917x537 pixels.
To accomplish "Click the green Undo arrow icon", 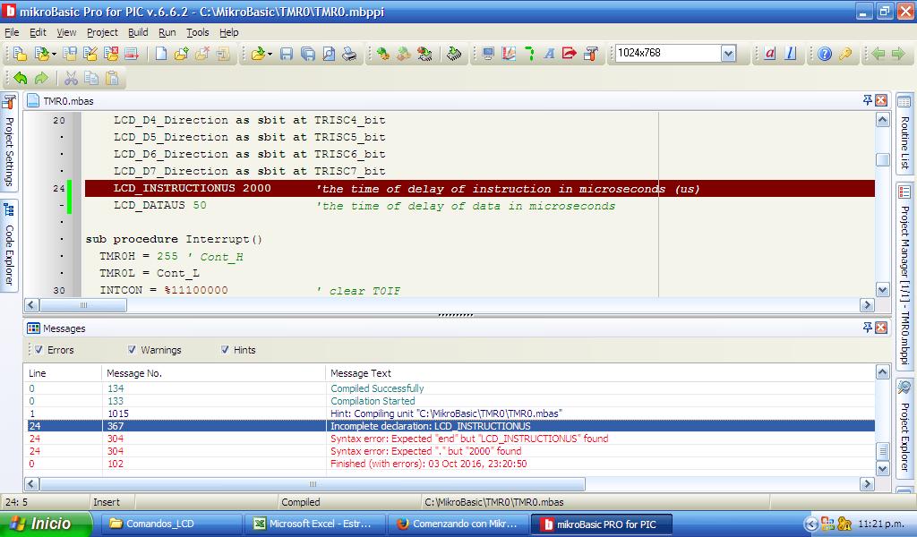I will [20, 78].
